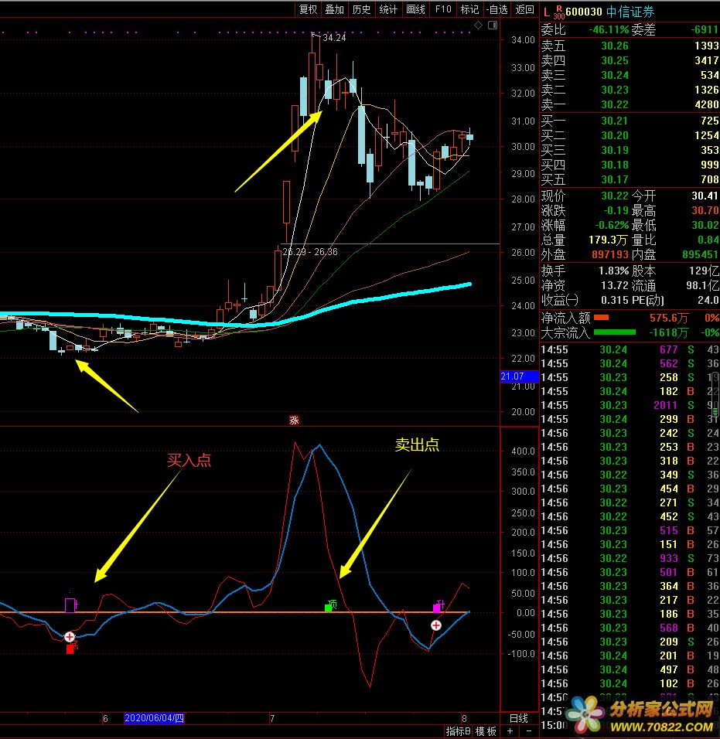Screen dimensions: 720x739
Task: Click the 返回 back button
Action: point(525,9)
